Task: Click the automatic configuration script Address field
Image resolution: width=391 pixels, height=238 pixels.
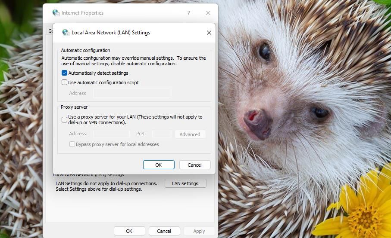Action: point(132,93)
